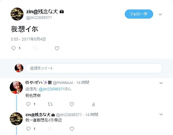
Task: Expand options chevron on zin's bottom reply
Action: (161, 114)
